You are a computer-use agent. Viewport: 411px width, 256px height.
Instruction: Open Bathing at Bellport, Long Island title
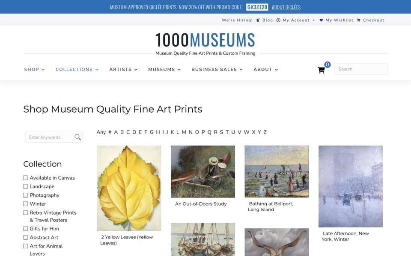[x=271, y=207]
